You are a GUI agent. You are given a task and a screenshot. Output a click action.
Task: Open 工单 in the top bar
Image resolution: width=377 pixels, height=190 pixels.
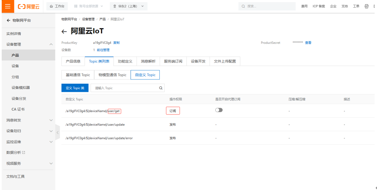(356, 6)
